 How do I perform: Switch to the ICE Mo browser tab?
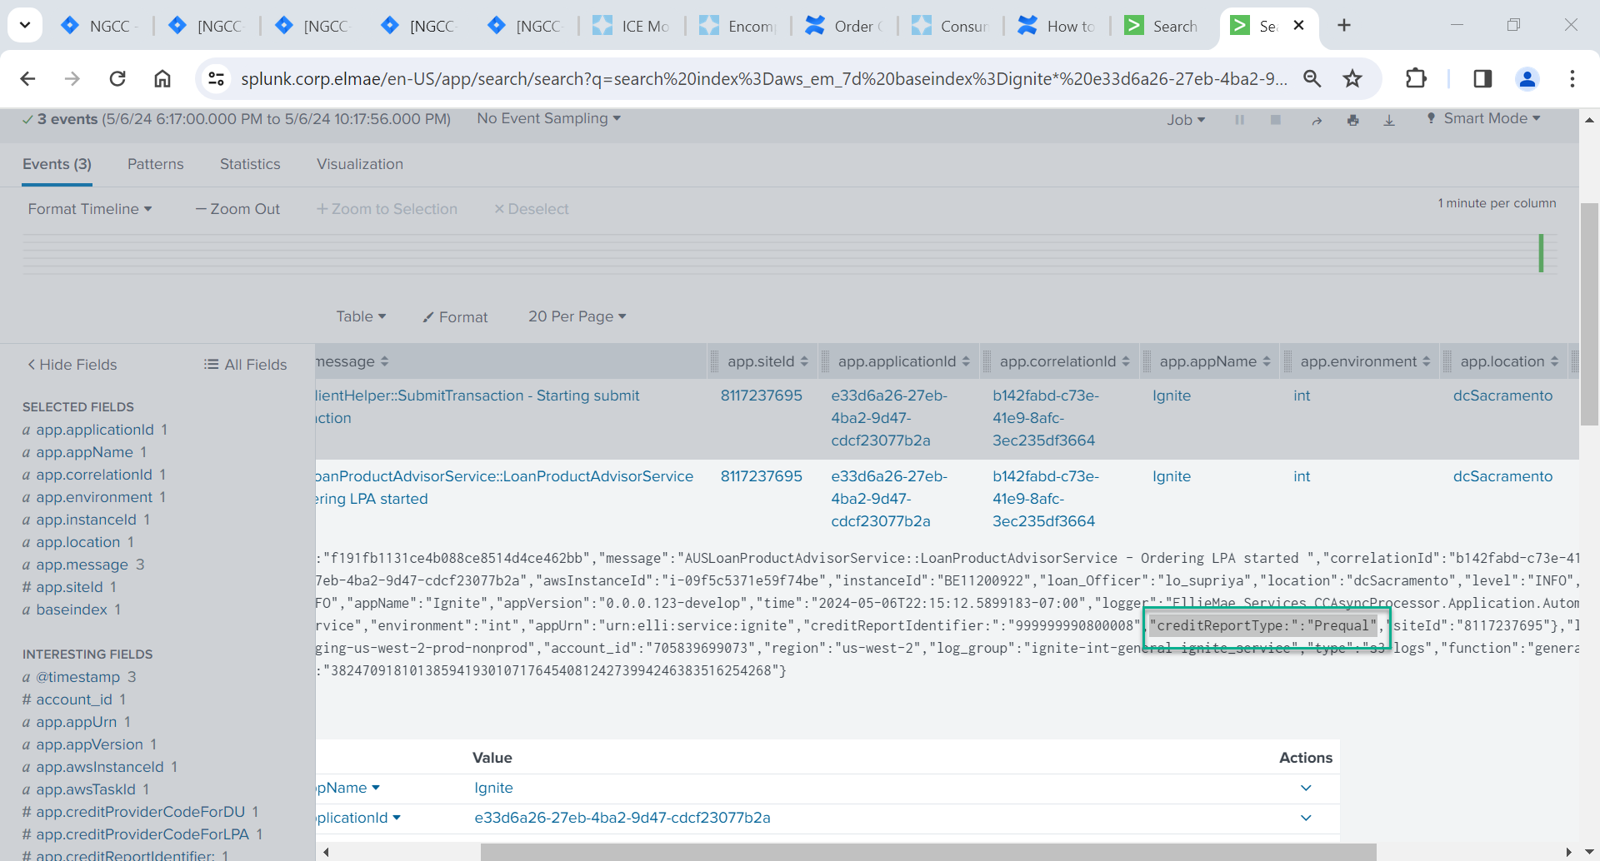coord(632,26)
